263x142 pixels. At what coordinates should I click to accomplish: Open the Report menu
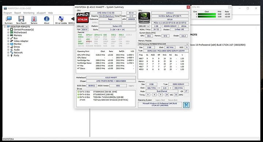[x=18, y=13]
